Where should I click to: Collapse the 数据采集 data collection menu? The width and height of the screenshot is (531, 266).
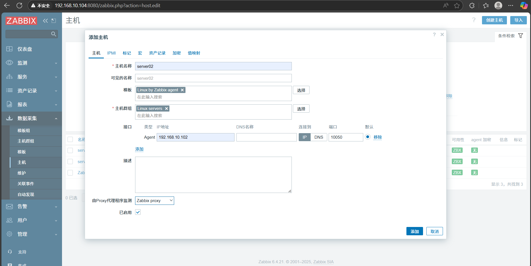[x=32, y=118]
